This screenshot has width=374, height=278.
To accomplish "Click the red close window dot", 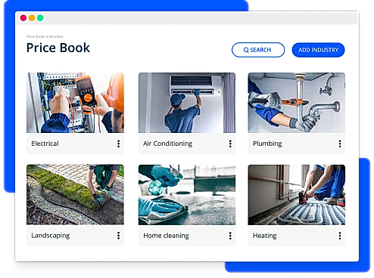I will tap(23, 18).
